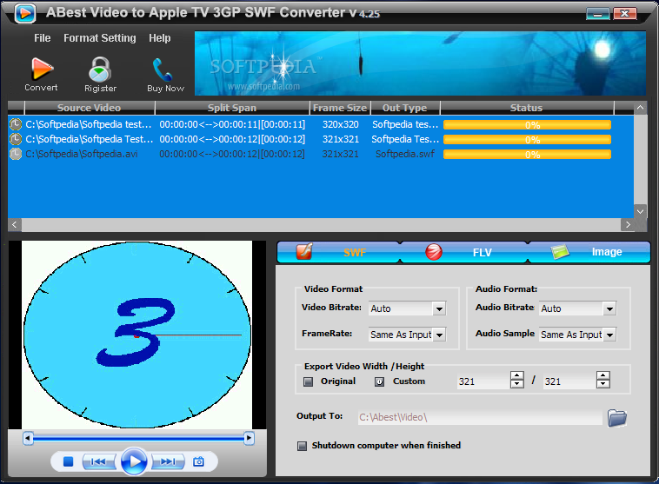Click the Convert arrow icon
The image size is (659, 484).
(42, 69)
